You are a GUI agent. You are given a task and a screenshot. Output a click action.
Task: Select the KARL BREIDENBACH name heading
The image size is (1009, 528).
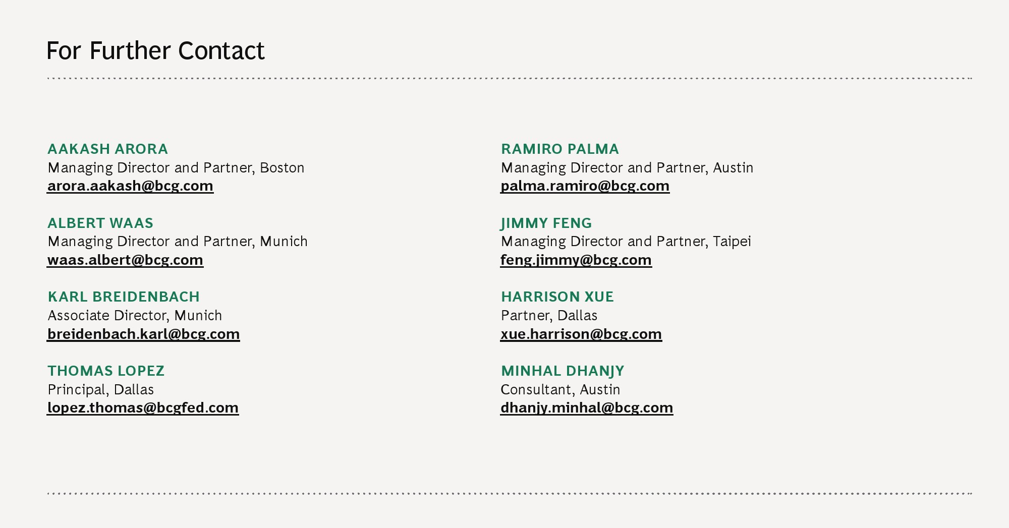tap(124, 297)
